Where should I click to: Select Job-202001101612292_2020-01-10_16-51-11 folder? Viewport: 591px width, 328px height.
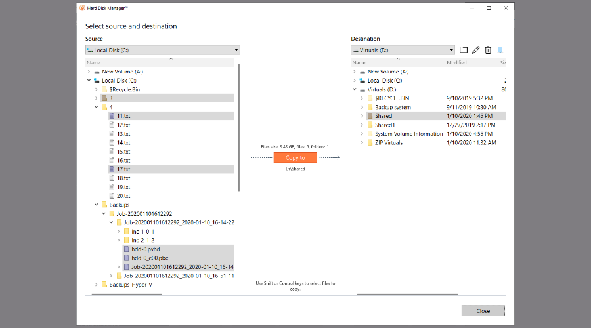(x=179, y=276)
